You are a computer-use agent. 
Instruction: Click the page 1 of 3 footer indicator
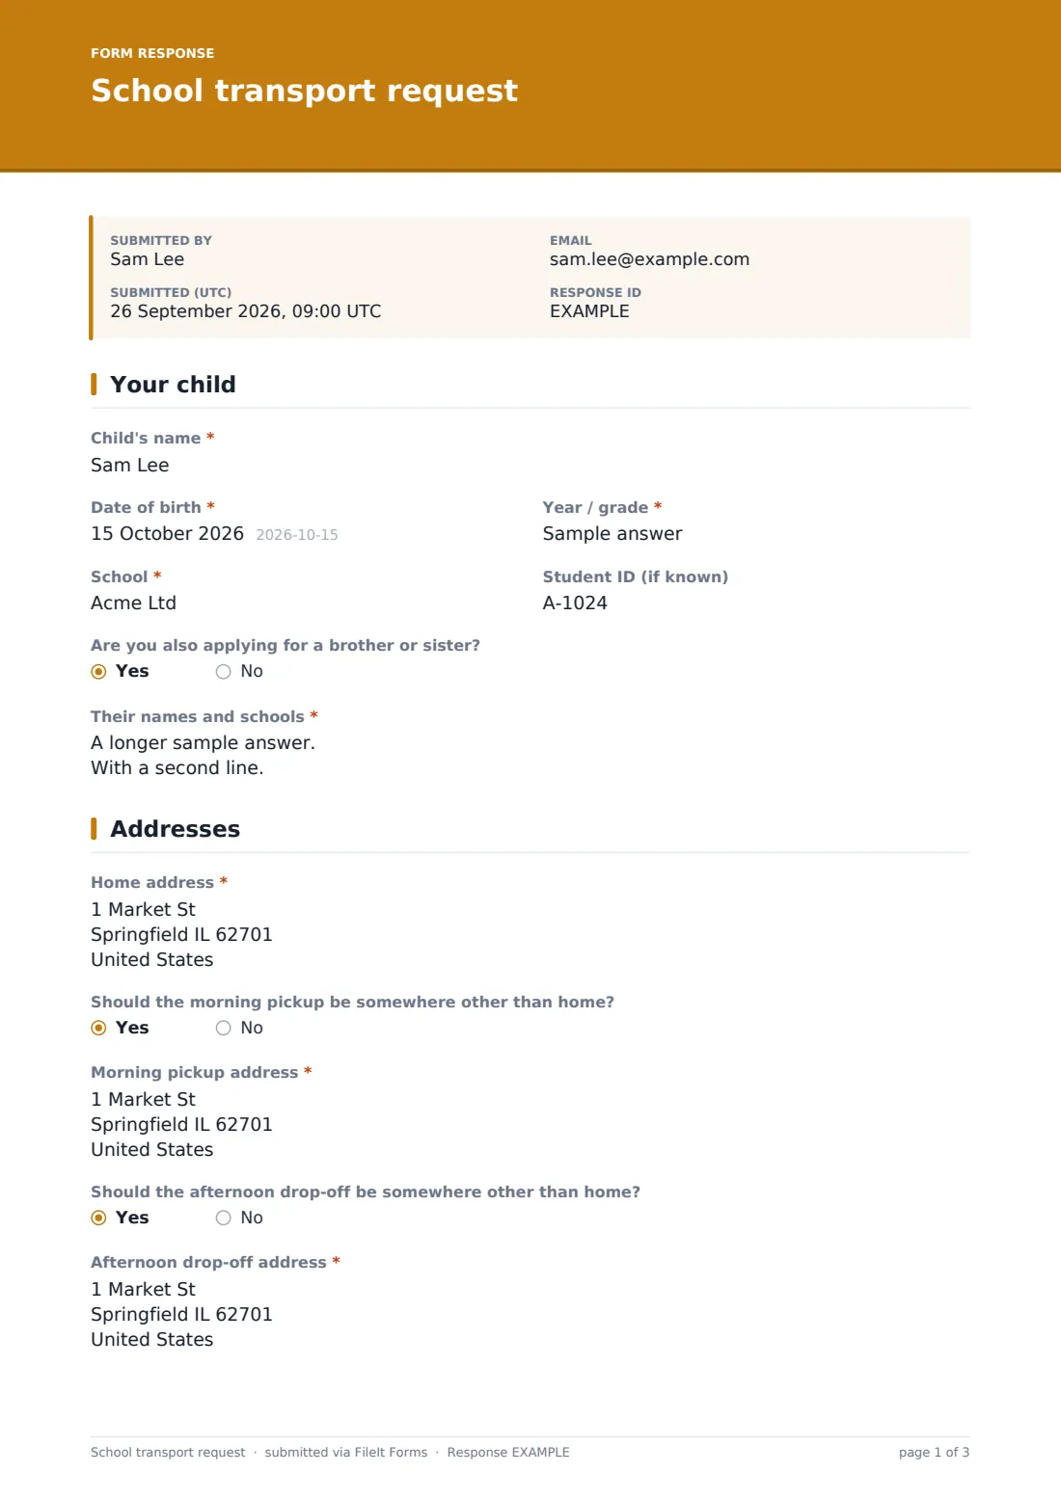click(934, 1453)
